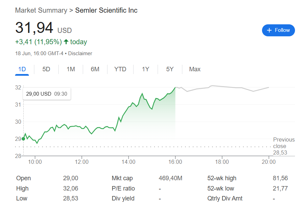Click the 52-wk high value
The height and width of the screenshot is (208, 307).
280,178
